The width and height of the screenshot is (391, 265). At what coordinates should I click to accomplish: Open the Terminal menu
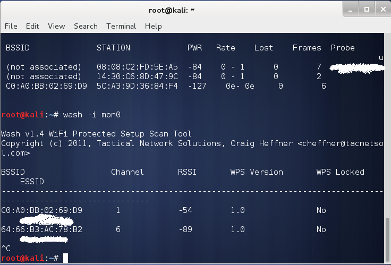pos(121,26)
